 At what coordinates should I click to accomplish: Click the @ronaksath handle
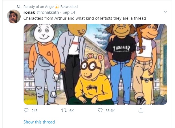coord(48,12)
